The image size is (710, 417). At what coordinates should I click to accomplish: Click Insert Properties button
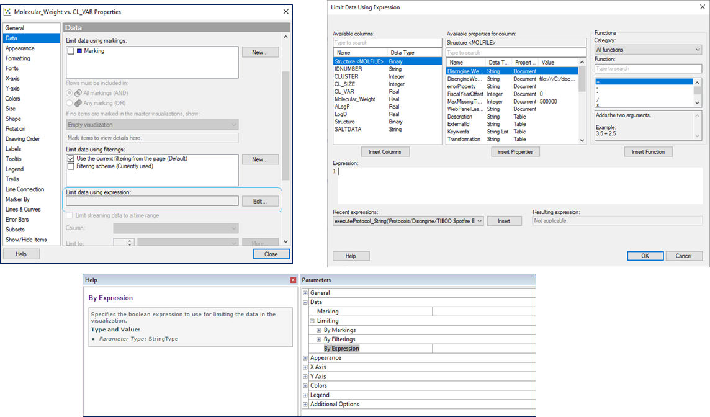click(515, 151)
